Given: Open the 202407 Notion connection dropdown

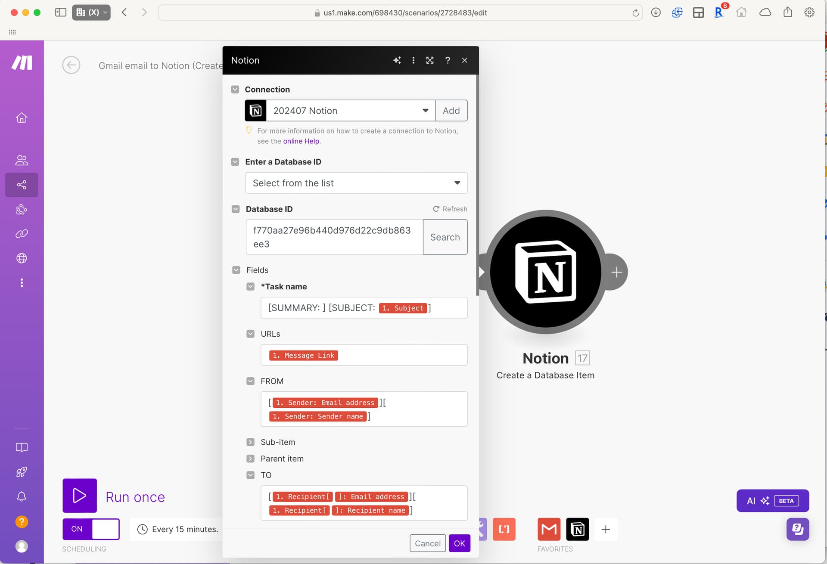Looking at the screenshot, I should tap(351, 111).
